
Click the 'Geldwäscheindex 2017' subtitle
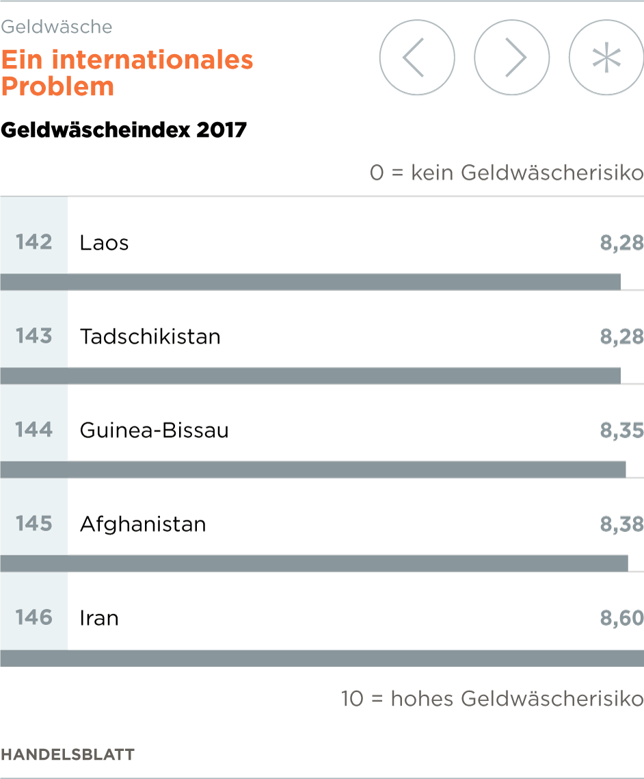tap(124, 129)
